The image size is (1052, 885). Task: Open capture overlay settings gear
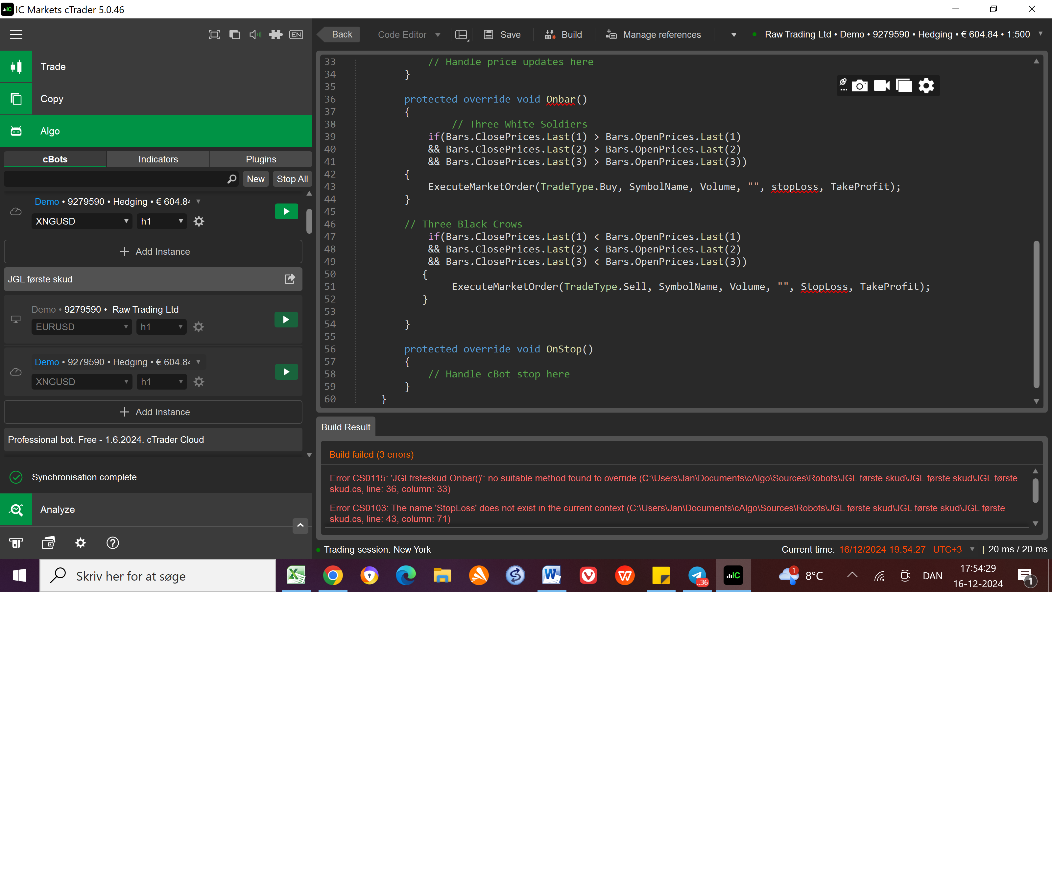(926, 86)
